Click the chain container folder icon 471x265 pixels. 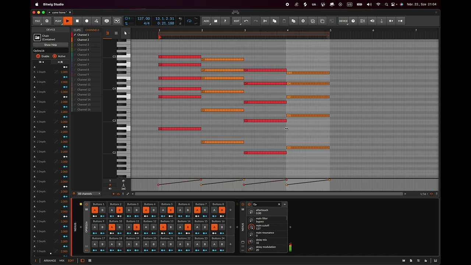tap(37, 38)
